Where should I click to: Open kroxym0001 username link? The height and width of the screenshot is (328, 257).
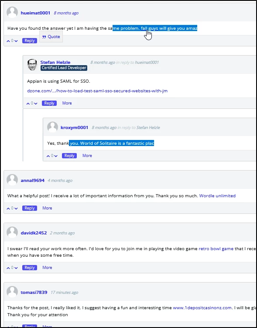[x=74, y=128]
